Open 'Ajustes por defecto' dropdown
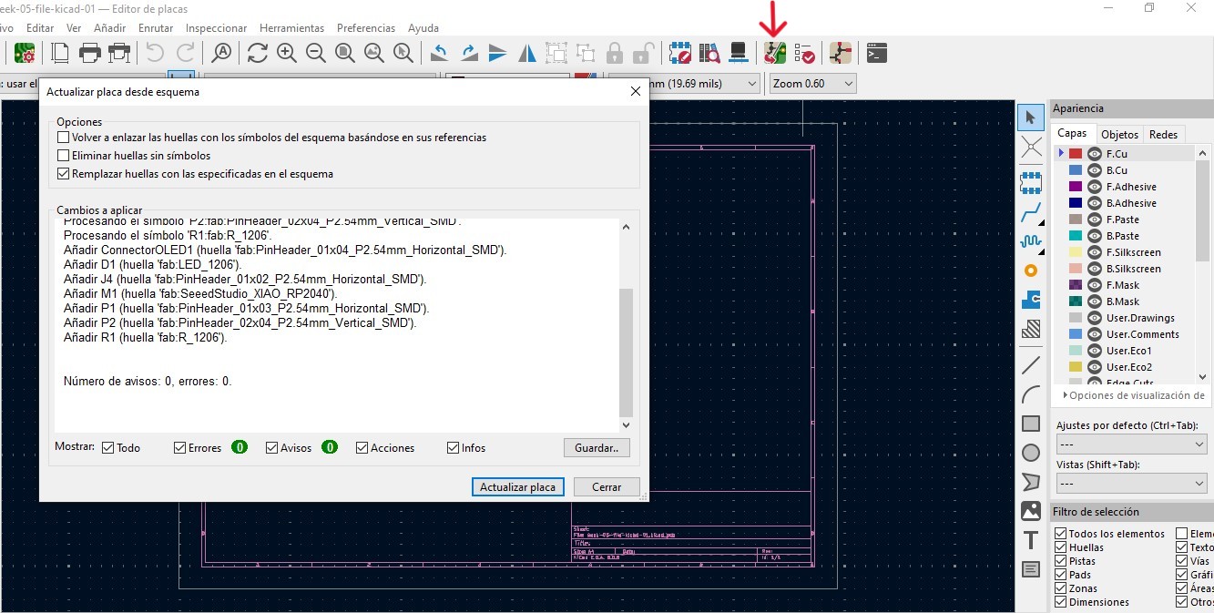Viewport: 1214px width, 613px height. click(x=1131, y=444)
